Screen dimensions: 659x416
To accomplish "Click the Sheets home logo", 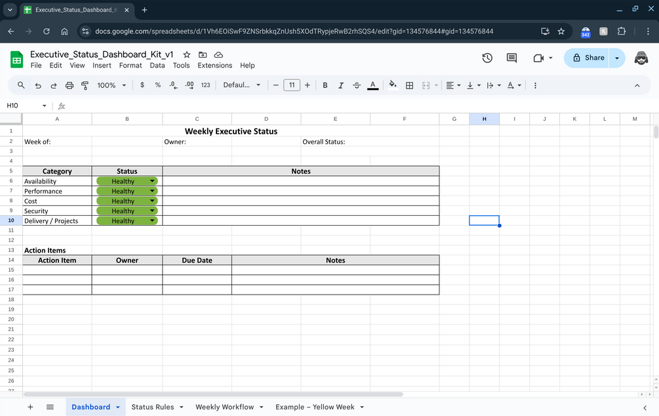I will tap(17, 59).
